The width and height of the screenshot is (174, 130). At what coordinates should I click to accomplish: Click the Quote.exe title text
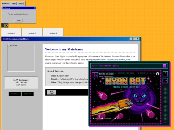(x=6, y=8)
